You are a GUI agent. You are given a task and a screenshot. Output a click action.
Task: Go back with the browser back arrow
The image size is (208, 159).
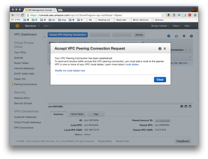point(13,15)
